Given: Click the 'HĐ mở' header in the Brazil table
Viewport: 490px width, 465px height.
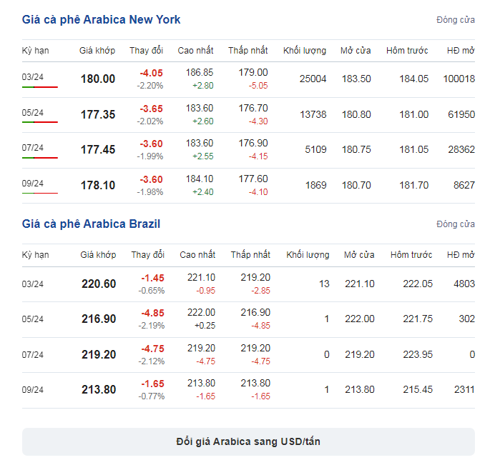Looking at the screenshot, I should point(461,255).
